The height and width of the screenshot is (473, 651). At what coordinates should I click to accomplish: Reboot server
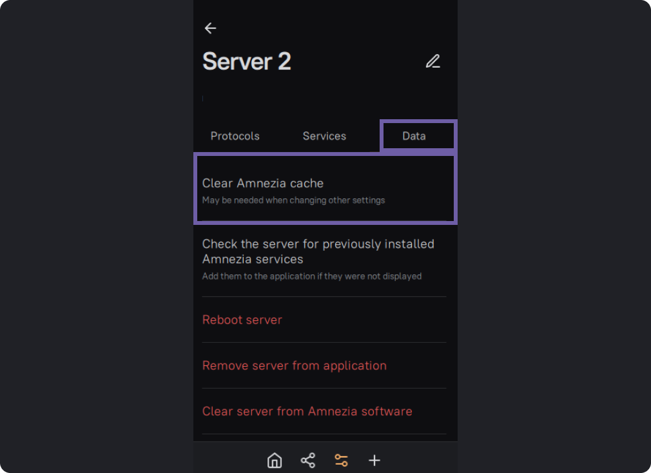coord(242,320)
